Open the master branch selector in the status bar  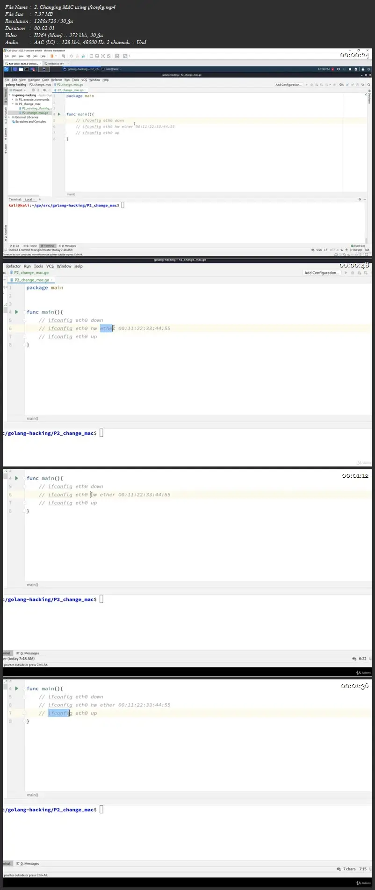(356, 250)
